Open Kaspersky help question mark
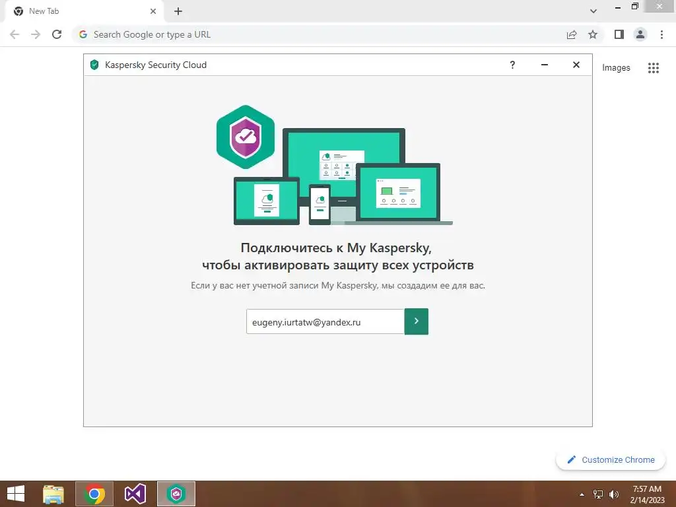Viewport: 676px width, 507px height. coord(512,65)
